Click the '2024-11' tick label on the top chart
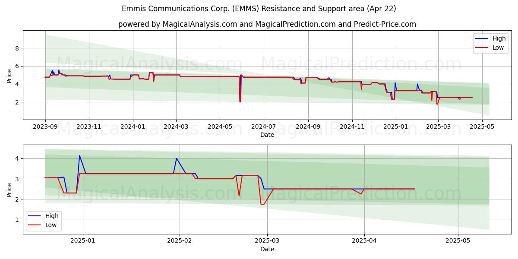518x259 pixels. (x=352, y=127)
